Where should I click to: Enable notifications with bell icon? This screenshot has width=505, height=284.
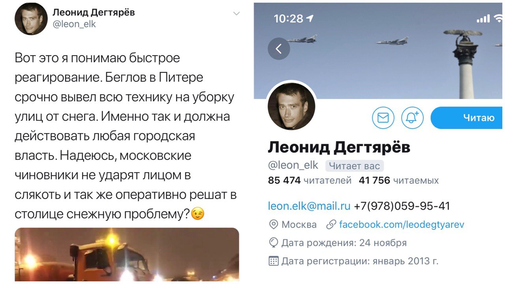tap(412, 118)
